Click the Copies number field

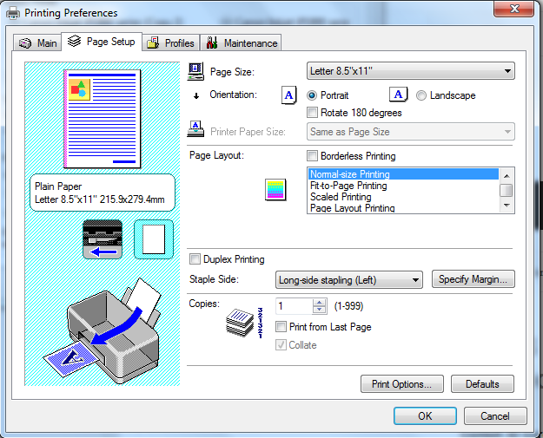coord(294,306)
